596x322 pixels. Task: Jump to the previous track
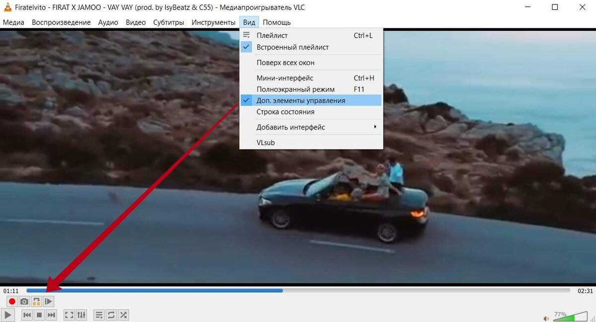(x=27, y=315)
